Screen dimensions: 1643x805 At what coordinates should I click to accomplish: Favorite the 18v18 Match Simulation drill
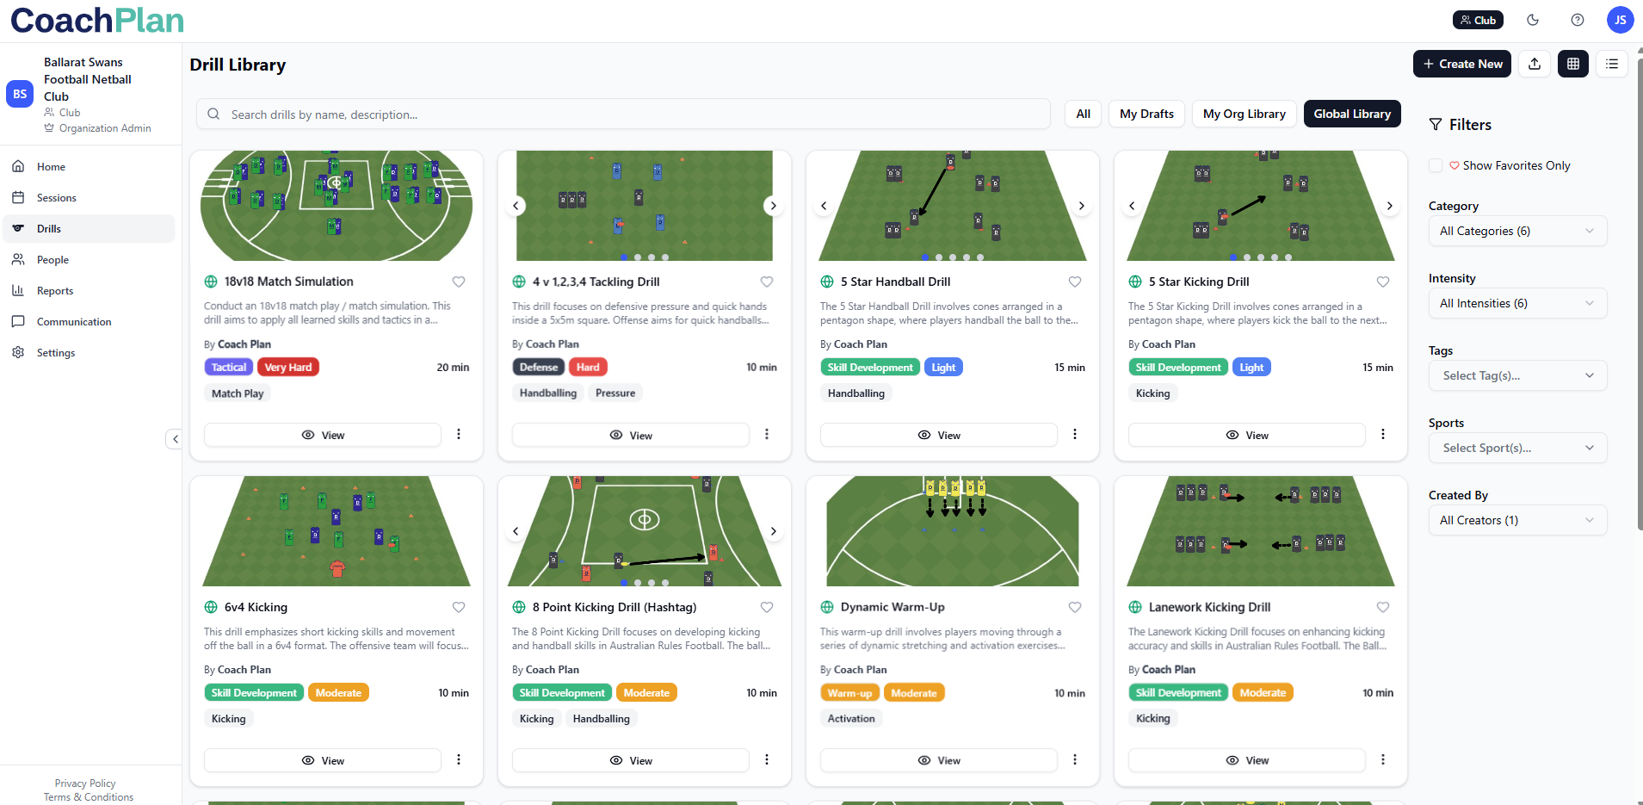pyautogui.click(x=459, y=282)
